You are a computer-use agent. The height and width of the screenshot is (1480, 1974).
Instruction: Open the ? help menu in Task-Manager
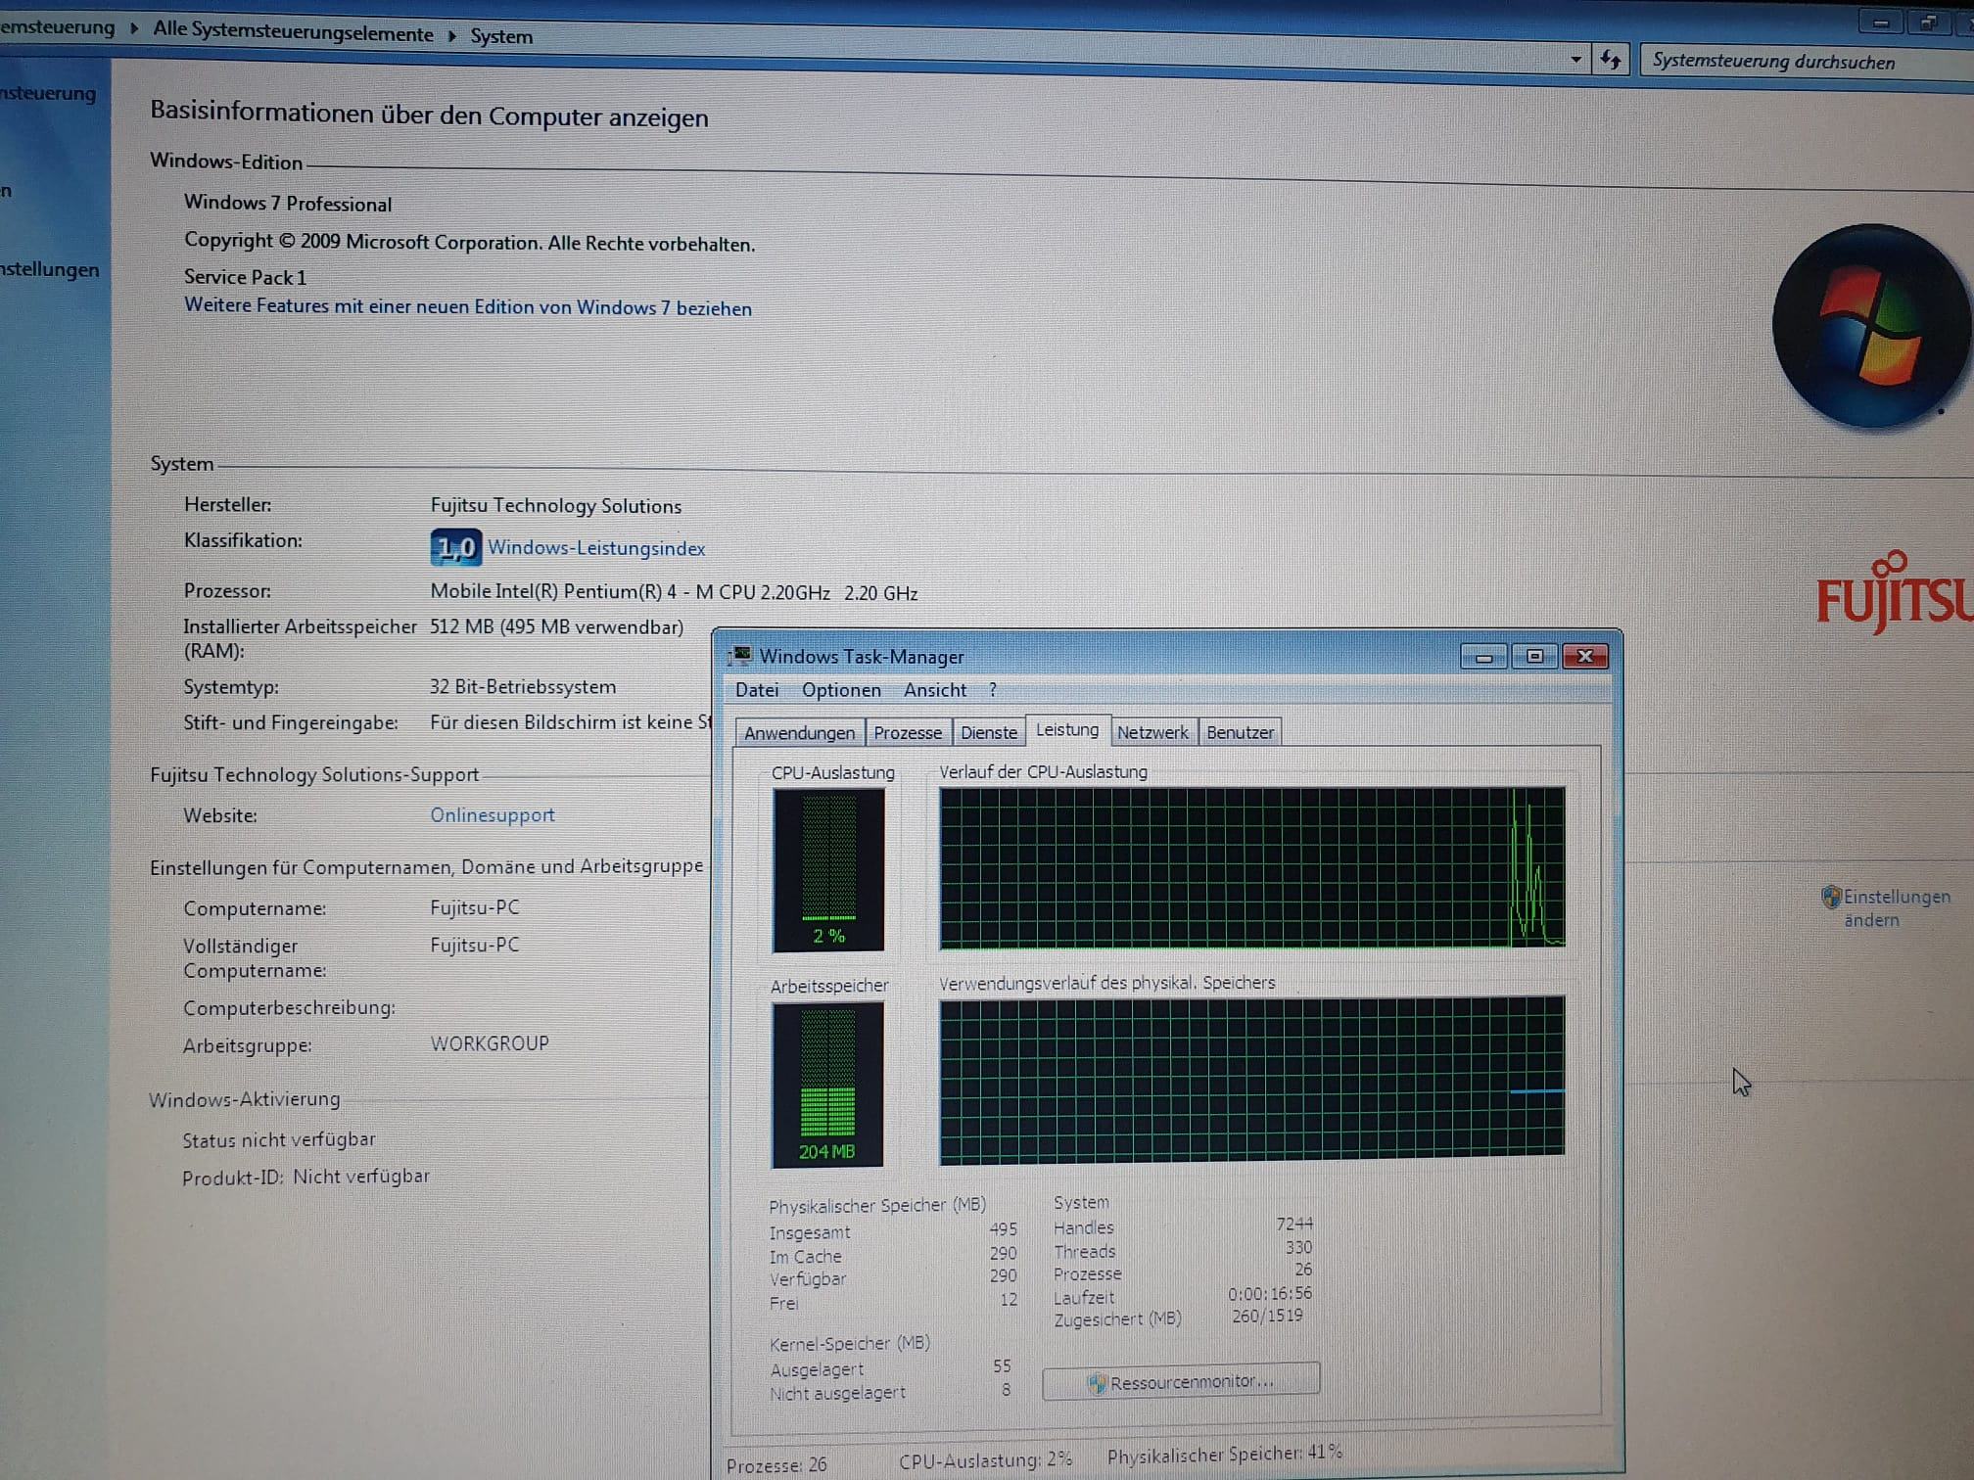point(993,690)
